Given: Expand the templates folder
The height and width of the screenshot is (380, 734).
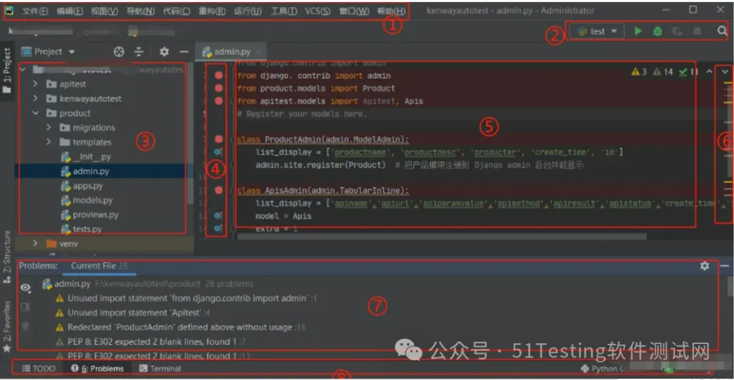Looking at the screenshot, I should pos(48,142).
